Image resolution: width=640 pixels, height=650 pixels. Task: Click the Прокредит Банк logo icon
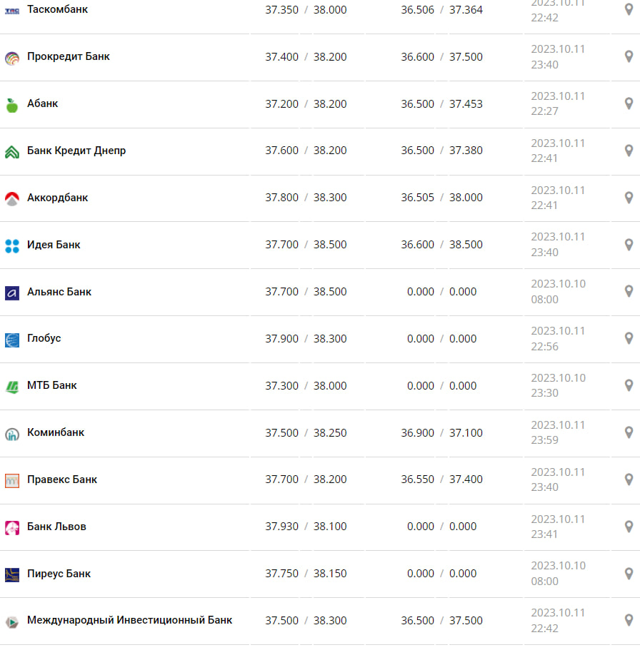[11, 58]
